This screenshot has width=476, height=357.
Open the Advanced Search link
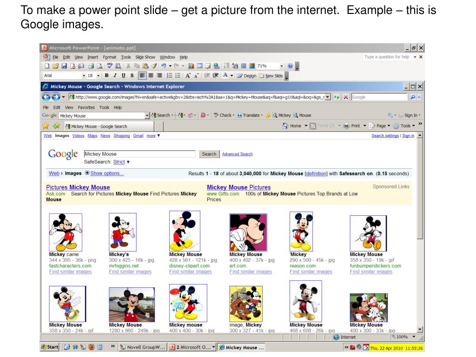[238, 154]
